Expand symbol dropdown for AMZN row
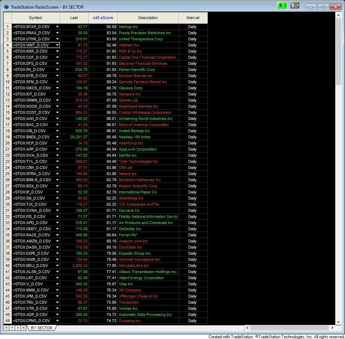 [x=57, y=241]
